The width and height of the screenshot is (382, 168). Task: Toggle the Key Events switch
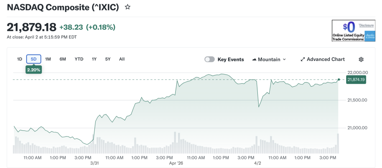tap(210, 59)
